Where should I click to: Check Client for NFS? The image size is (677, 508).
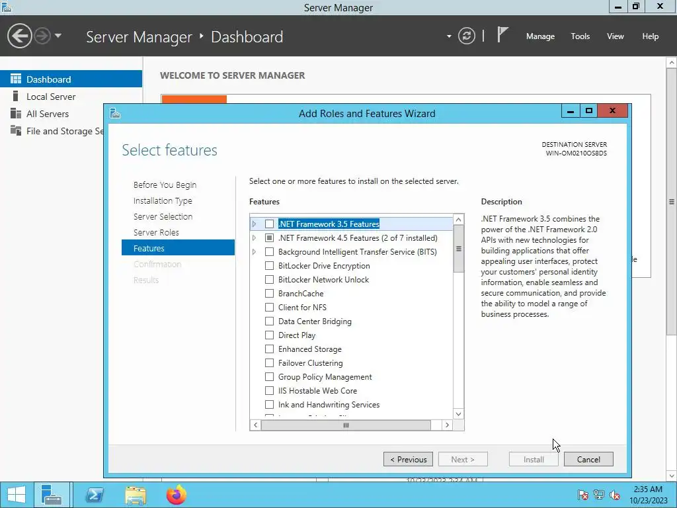point(270,307)
